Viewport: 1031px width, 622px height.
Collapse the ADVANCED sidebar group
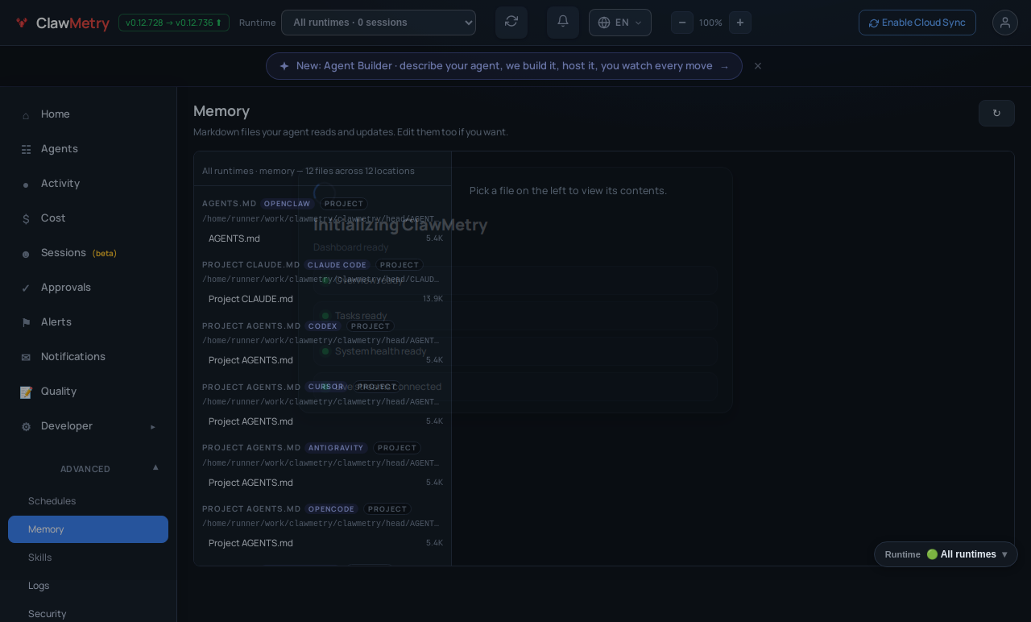[89, 469]
